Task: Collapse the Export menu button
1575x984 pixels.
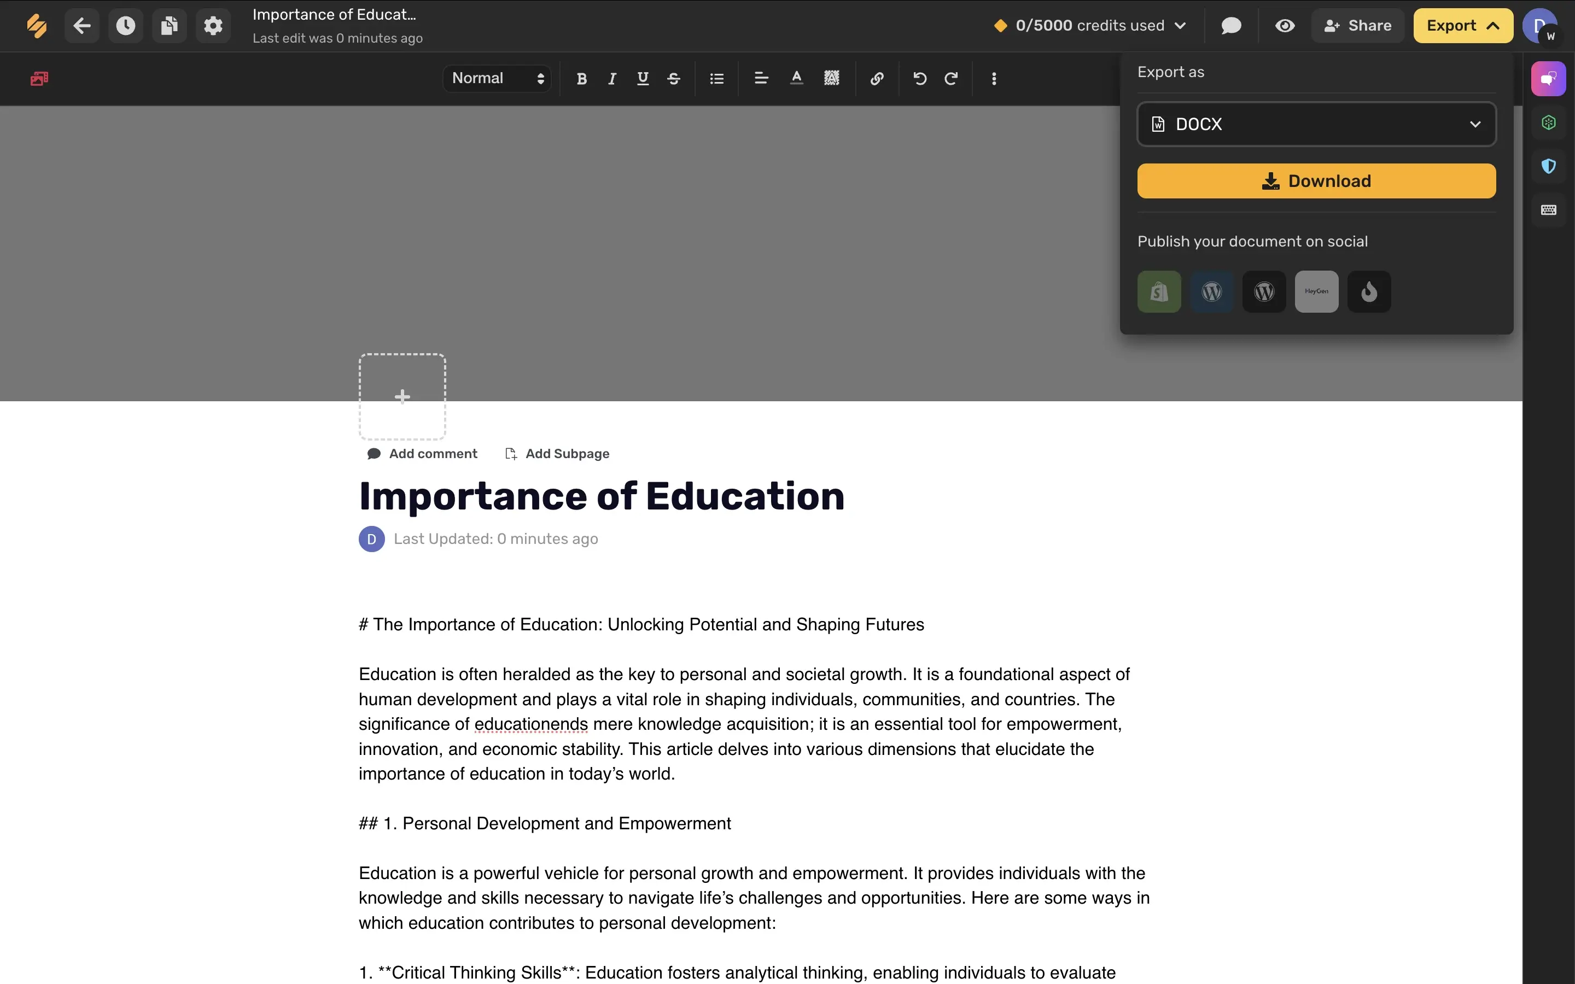Action: coord(1463,26)
